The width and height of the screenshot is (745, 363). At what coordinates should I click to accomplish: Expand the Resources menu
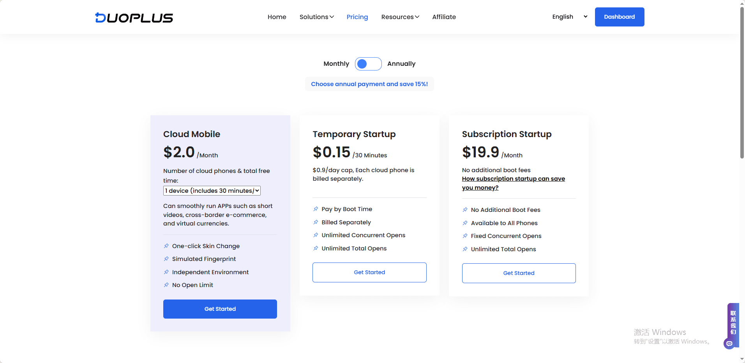pos(400,17)
